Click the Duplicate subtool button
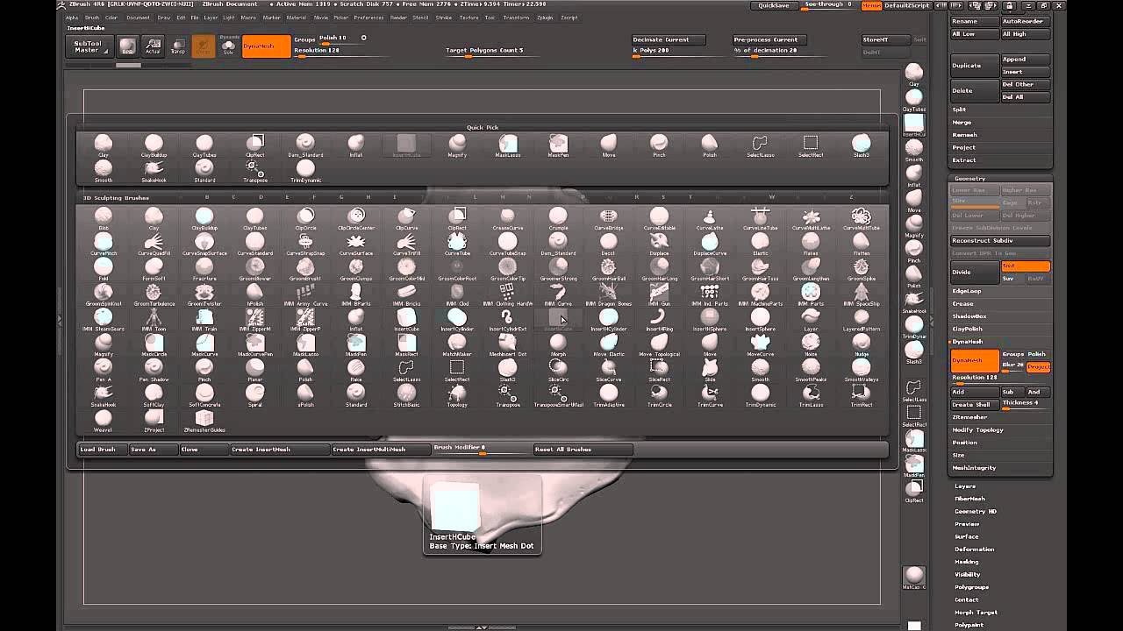The height and width of the screenshot is (631, 1123). (975, 66)
